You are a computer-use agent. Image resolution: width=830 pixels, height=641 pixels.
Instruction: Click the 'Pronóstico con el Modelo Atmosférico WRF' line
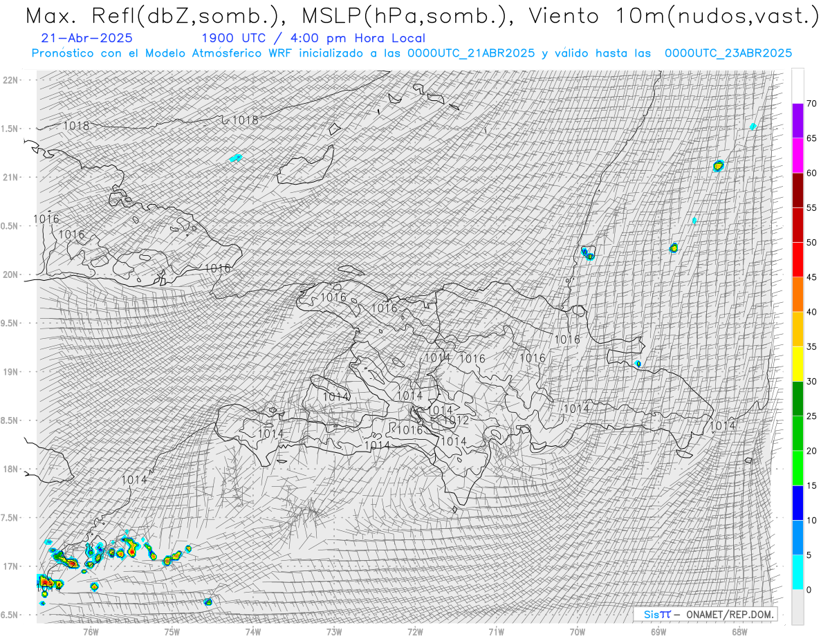[412, 53]
